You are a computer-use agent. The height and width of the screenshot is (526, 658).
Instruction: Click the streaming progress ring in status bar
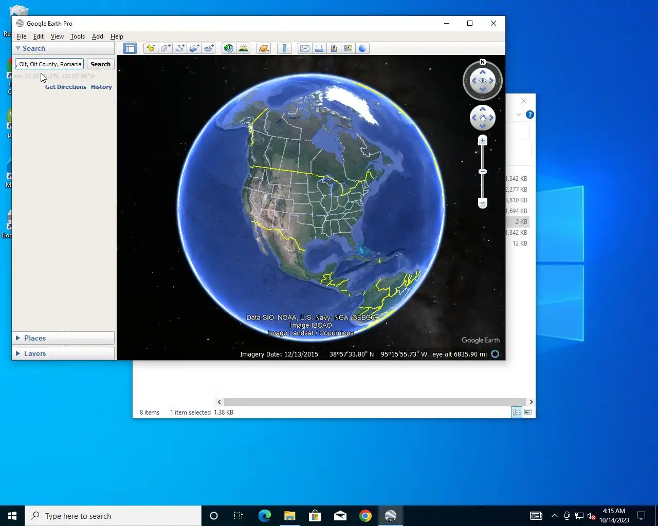click(x=495, y=354)
